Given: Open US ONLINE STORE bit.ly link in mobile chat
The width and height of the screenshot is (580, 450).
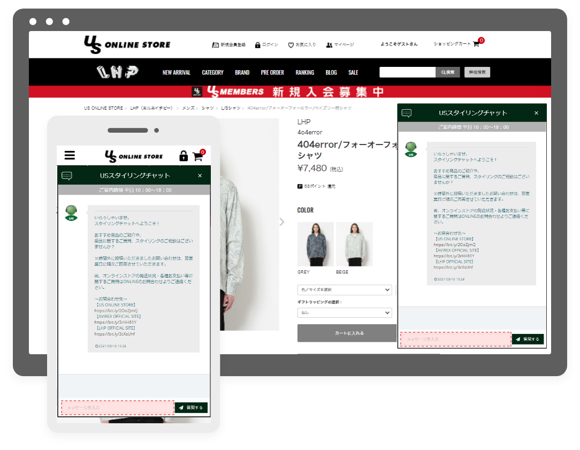Looking at the screenshot, I should (x=116, y=310).
